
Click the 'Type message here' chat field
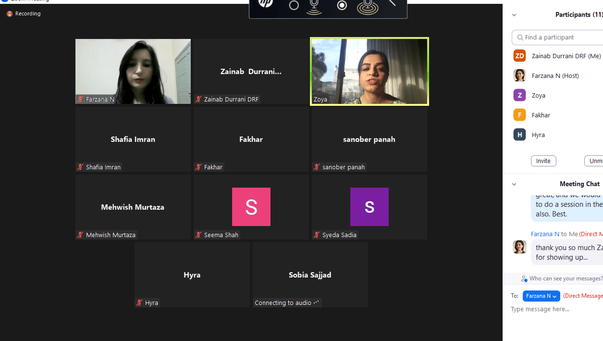553,309
